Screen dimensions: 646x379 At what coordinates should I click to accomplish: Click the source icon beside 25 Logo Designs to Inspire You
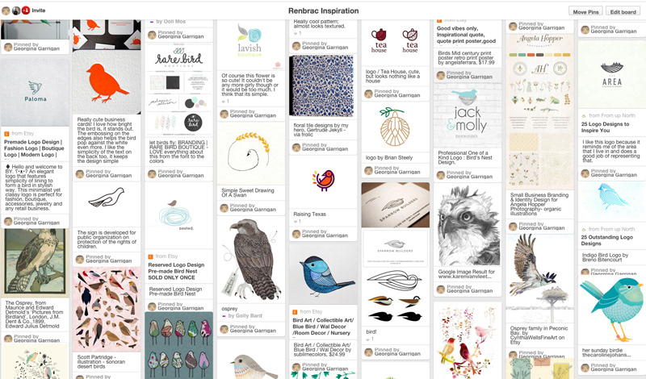coord(584,115)
